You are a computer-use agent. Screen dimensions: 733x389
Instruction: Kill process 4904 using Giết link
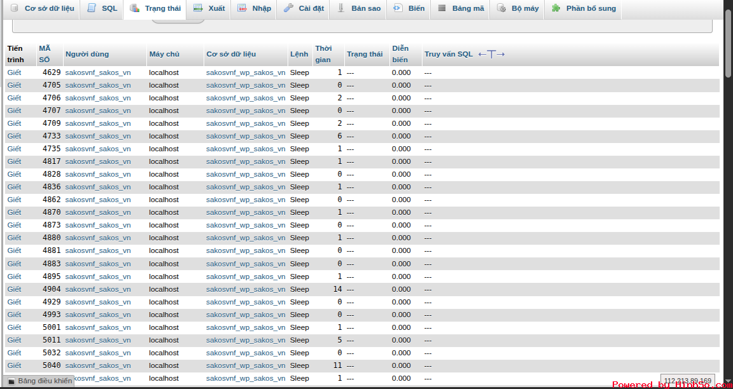14,289
